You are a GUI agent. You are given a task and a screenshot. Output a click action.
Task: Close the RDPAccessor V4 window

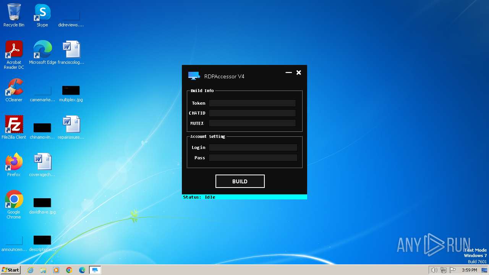click(299, 73)
